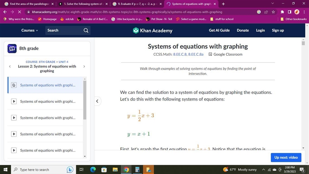Open the 8.EE.C.8a standard link
Screen dimensions: 309x174
point(196,54)
